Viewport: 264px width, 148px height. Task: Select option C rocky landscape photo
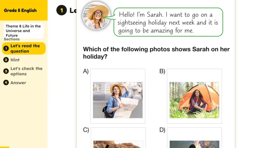[118, 144]
